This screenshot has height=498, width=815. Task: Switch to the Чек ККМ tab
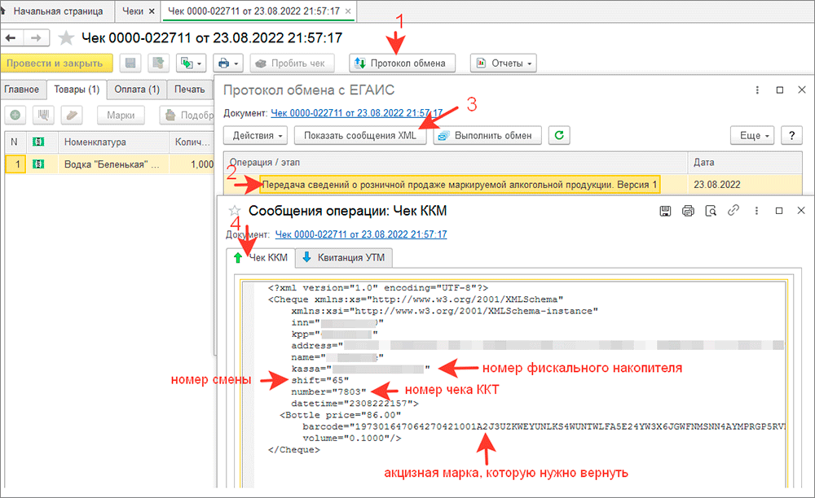261,257
